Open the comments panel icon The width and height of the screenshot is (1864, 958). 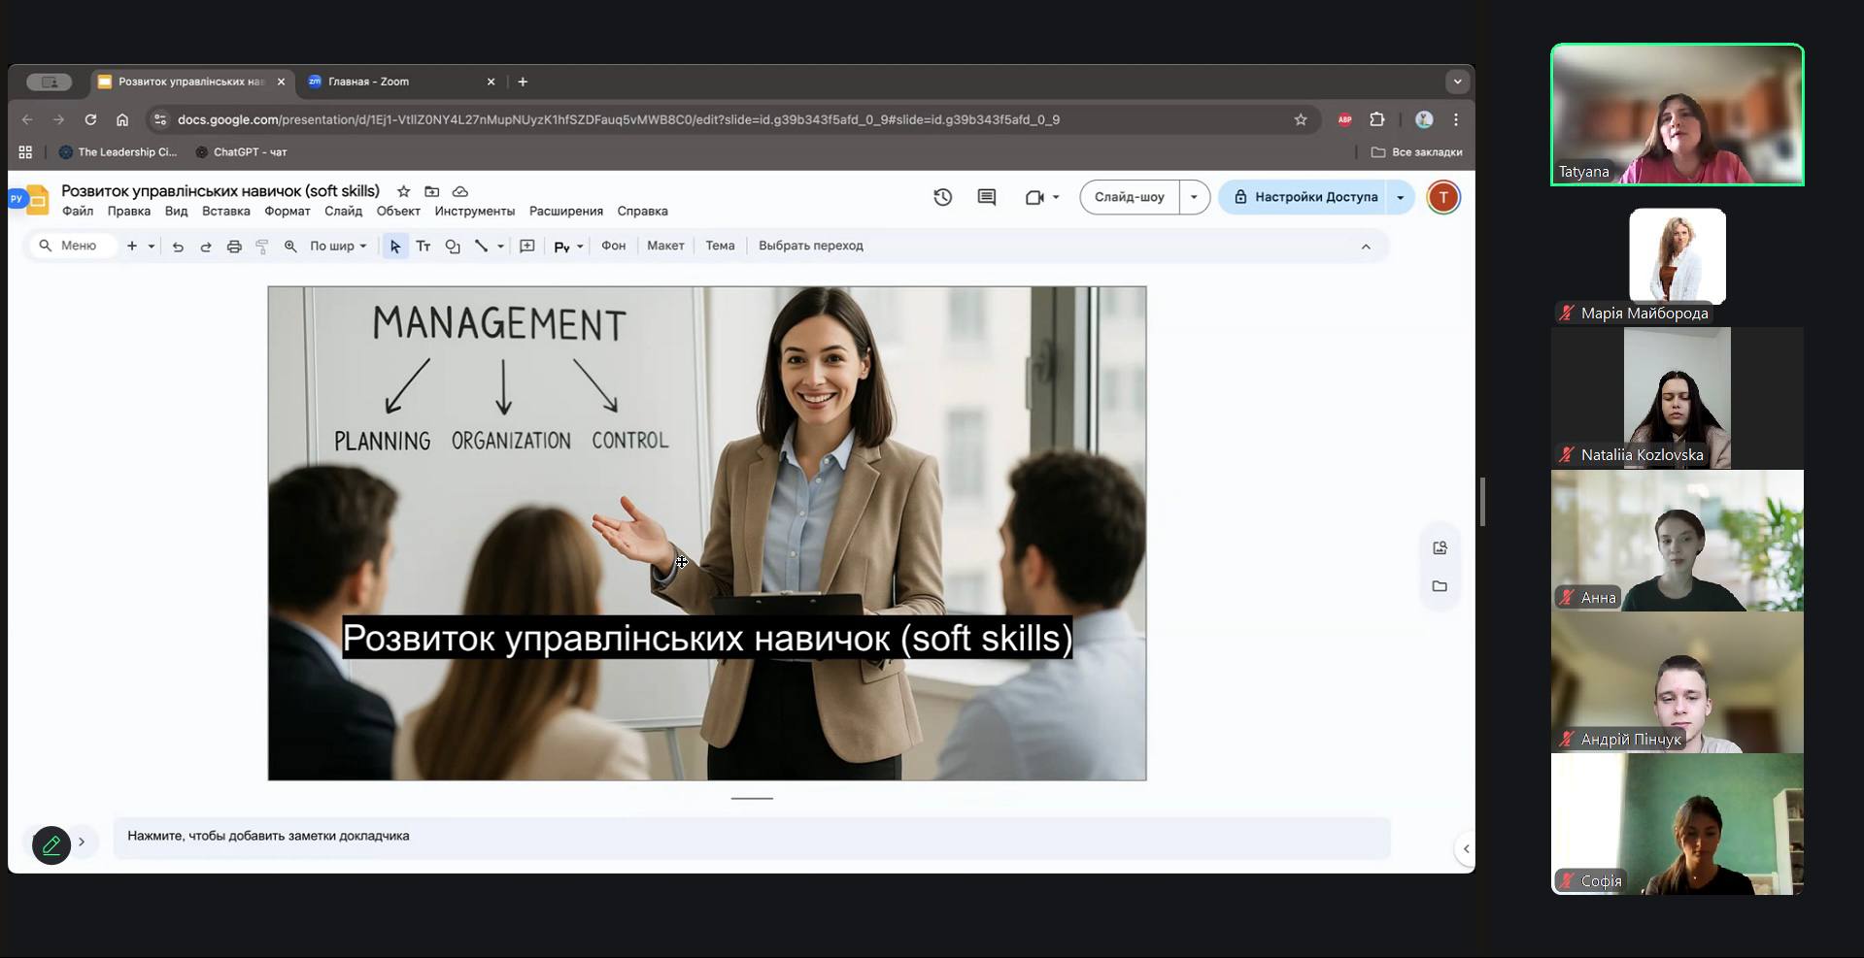pos(986,197)
